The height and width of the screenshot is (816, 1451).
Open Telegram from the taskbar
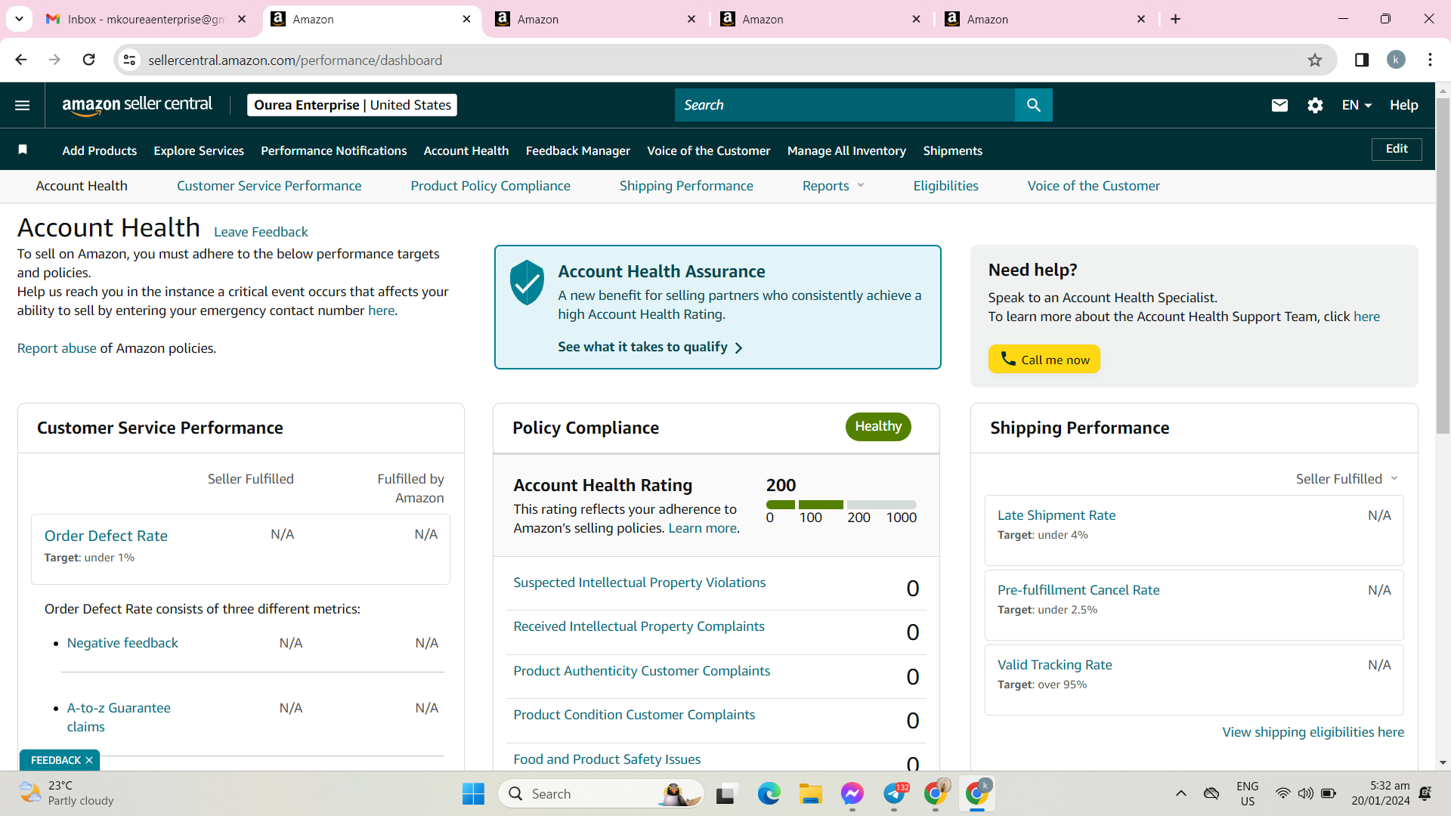pos(894,794)
